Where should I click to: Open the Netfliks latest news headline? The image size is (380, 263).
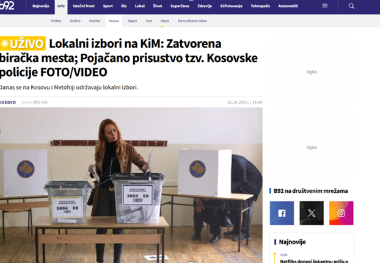[314, 261]
